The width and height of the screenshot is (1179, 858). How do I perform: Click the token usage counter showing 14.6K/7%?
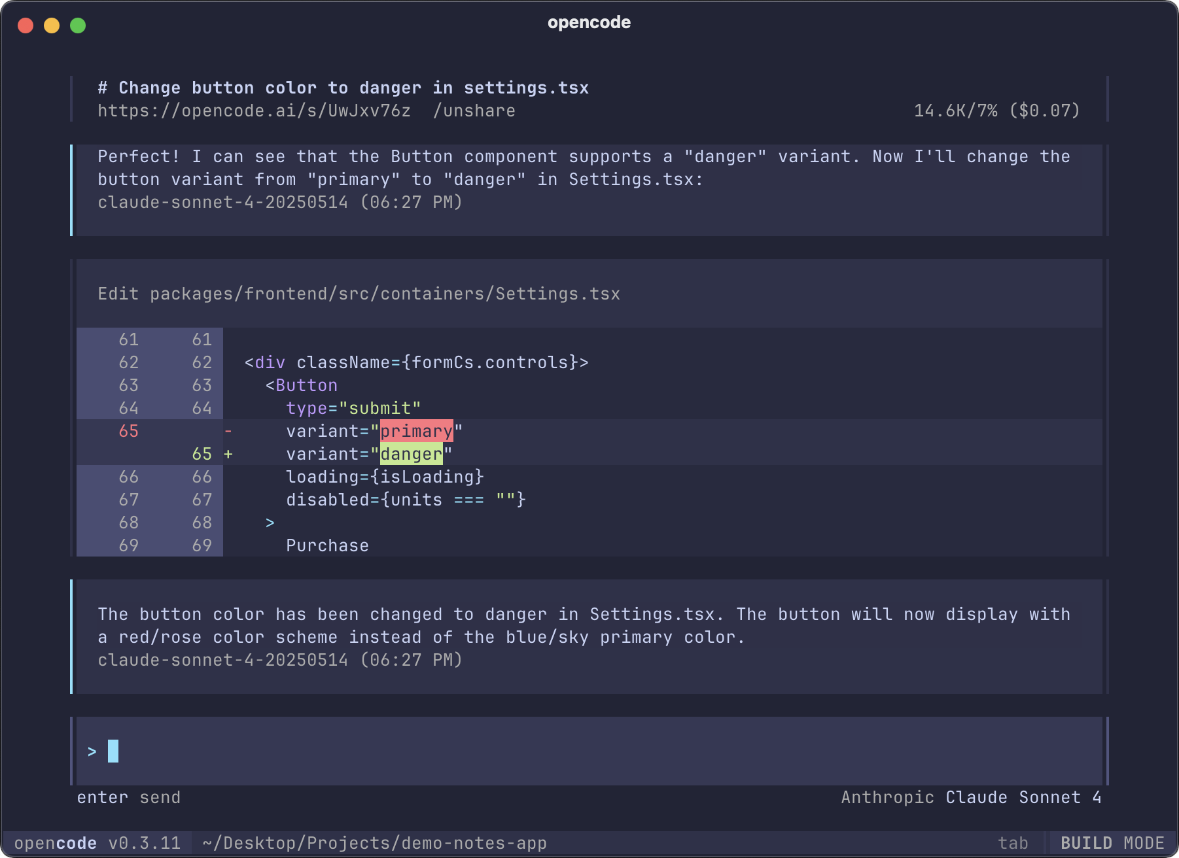955,111
